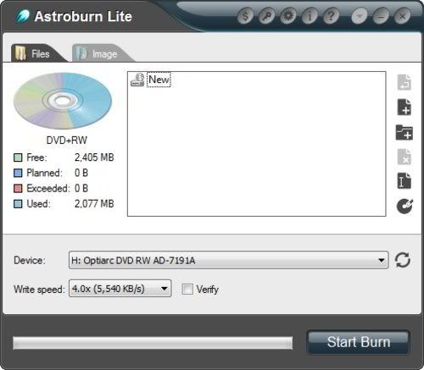Show the about info icon
Screen dimensions: 424x370
point(310,16)
